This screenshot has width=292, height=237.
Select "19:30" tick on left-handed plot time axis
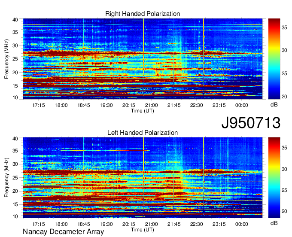pos(106,224)
